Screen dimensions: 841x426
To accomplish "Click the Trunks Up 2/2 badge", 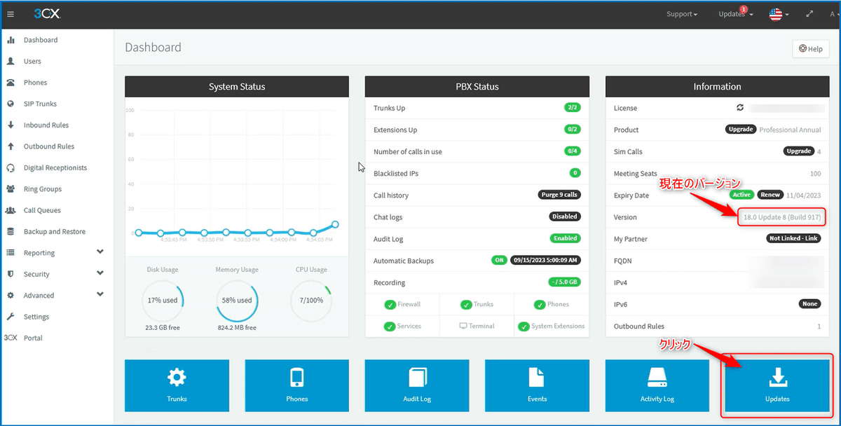I will [x=572, y=108].
